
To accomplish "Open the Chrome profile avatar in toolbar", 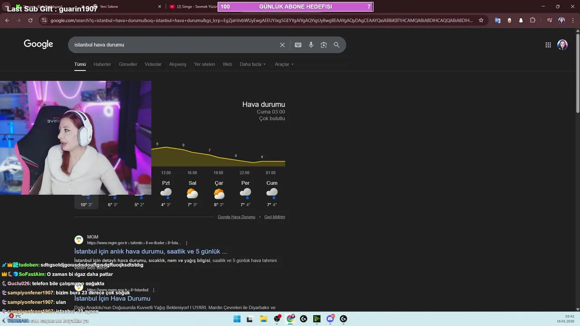I will [x=561, y=20].
